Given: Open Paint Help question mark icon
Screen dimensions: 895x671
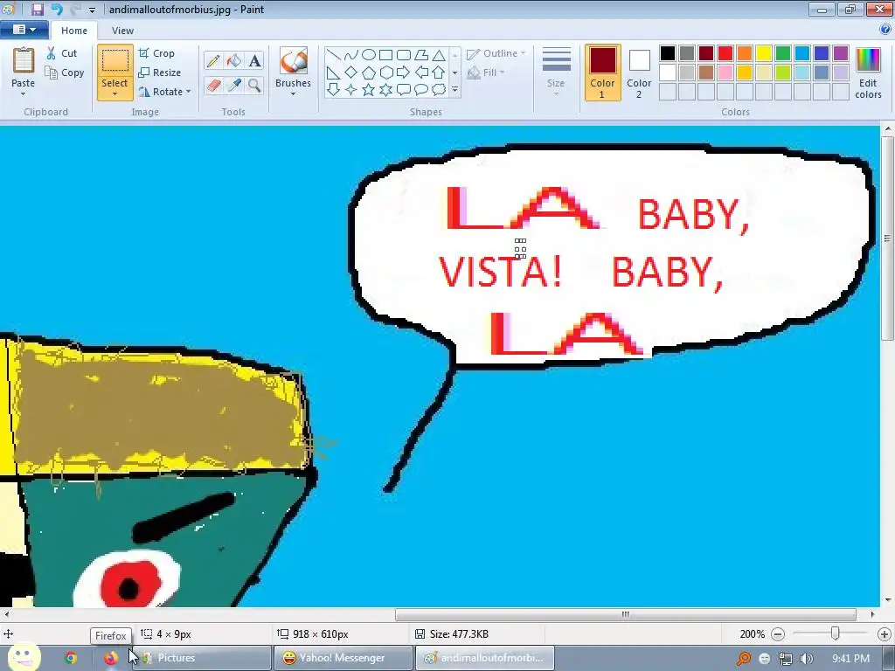Looking at the screenshot, I should pos(886,31).
